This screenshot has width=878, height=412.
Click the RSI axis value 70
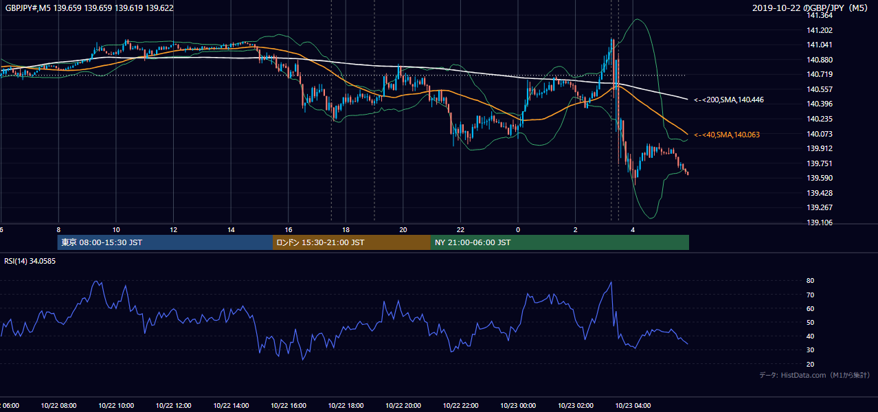tap(811, 295)
